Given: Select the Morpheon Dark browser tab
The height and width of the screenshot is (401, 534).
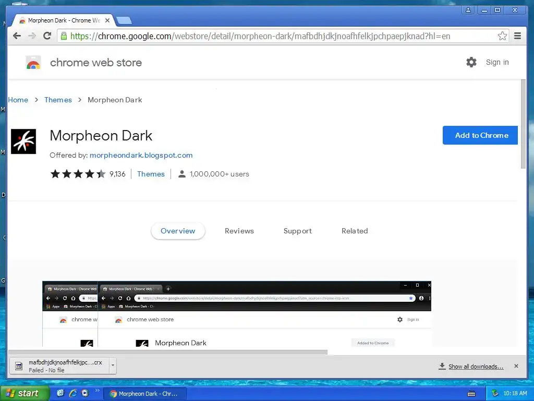Looking at the screenshot, I should 64,20.
